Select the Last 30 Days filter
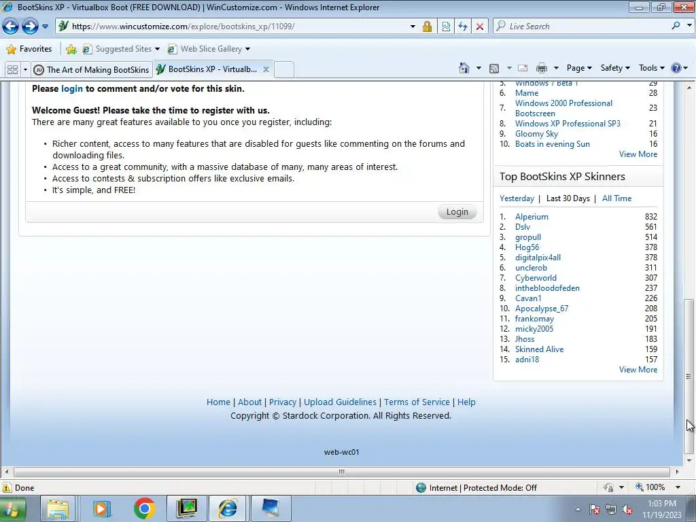This screenshot has height=522, width=696. tap(568, 198)
